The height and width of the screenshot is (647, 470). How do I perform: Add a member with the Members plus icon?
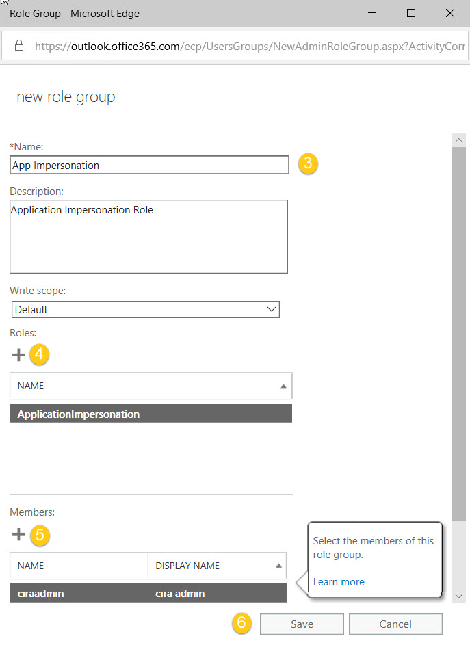point(18,534)
